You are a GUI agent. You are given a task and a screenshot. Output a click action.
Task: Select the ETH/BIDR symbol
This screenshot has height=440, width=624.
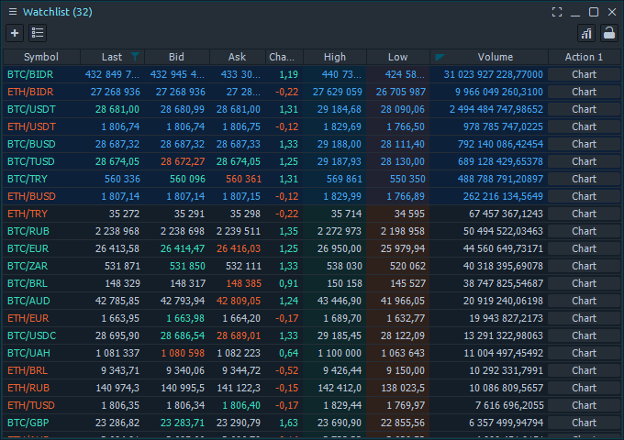point(30,92)
